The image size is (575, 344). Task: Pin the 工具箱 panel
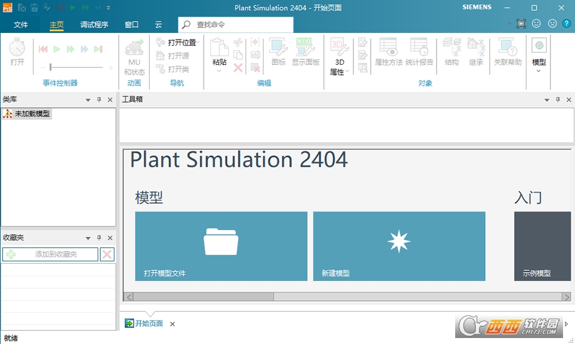558,99
